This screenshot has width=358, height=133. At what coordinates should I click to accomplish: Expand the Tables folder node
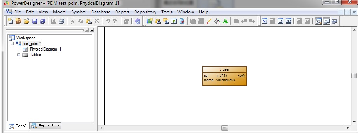tap(19, 55)
